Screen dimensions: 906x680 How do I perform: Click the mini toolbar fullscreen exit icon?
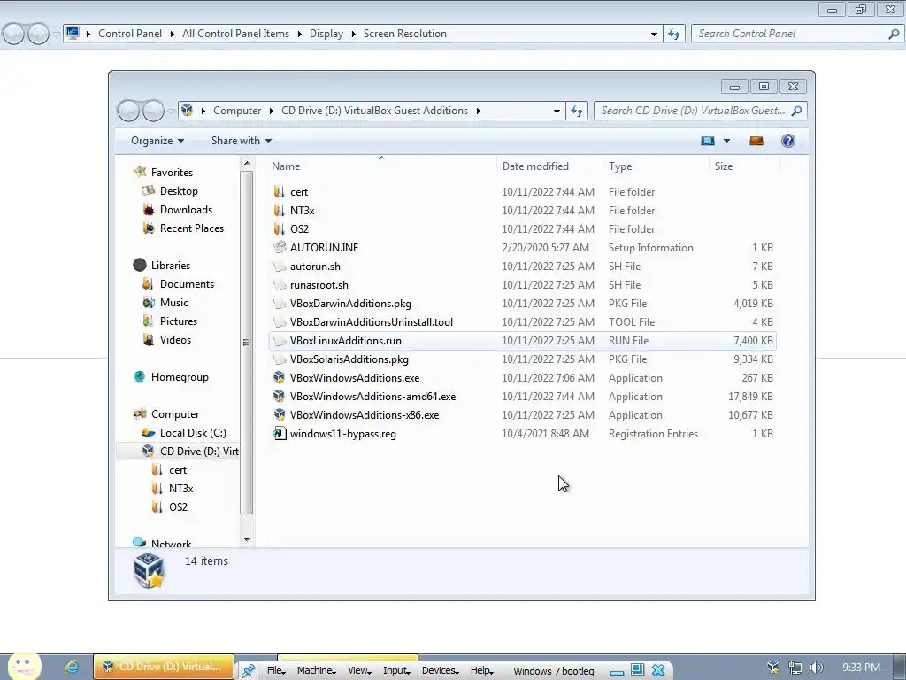[637, 670]
